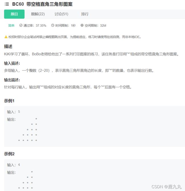This screenshot has height=191, width=185.
Task: Click the 输入描述 section heading
Action: tap(12, 63)
